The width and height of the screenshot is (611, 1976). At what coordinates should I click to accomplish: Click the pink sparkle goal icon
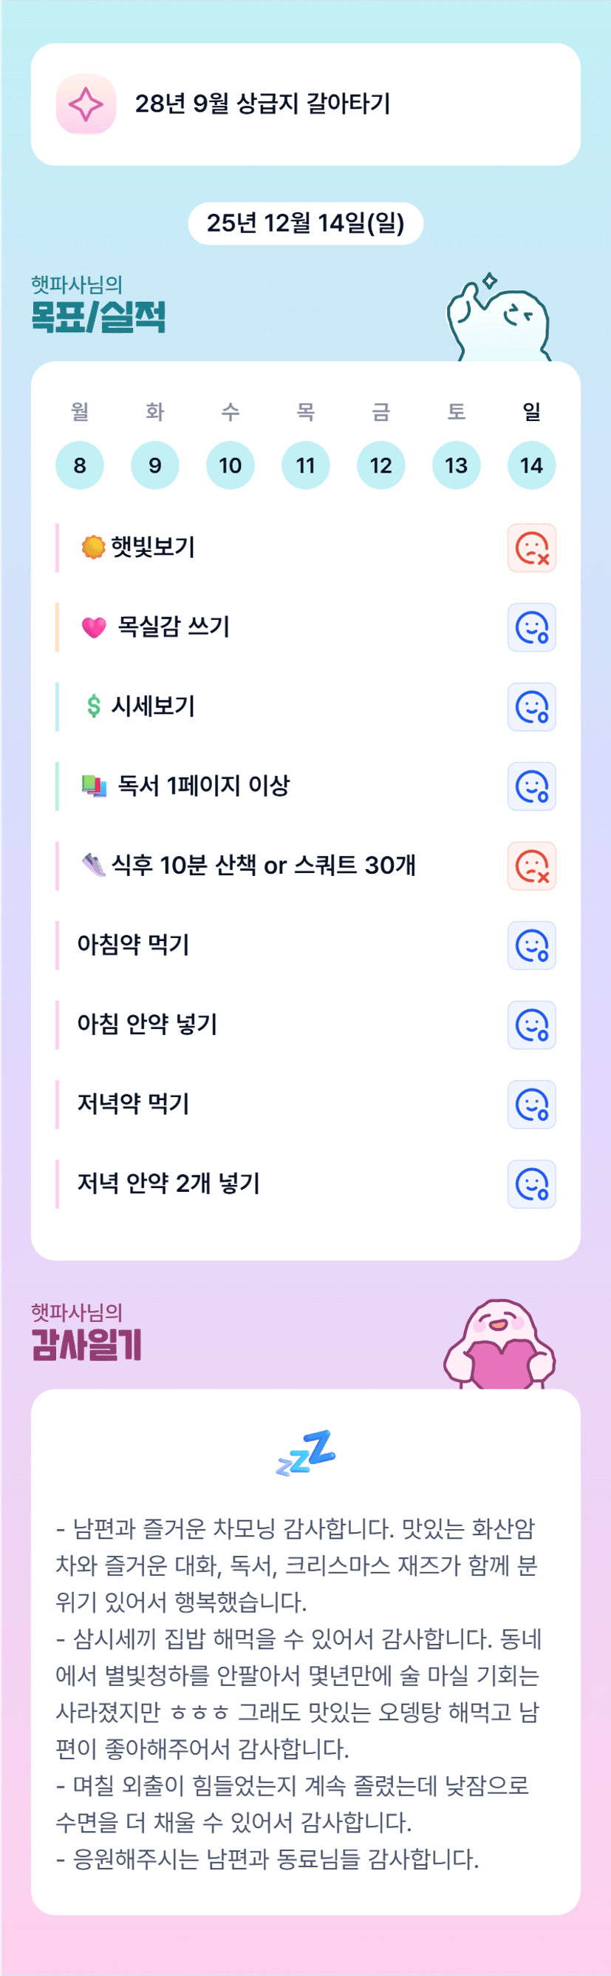(86, 104)
